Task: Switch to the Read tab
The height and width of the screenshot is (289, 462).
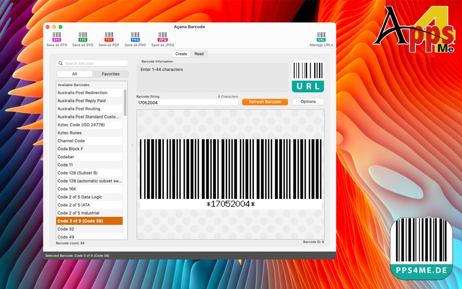Action: 199,54
